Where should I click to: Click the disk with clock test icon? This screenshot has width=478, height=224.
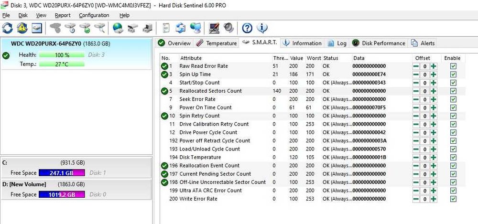click(x=70, y=28)
